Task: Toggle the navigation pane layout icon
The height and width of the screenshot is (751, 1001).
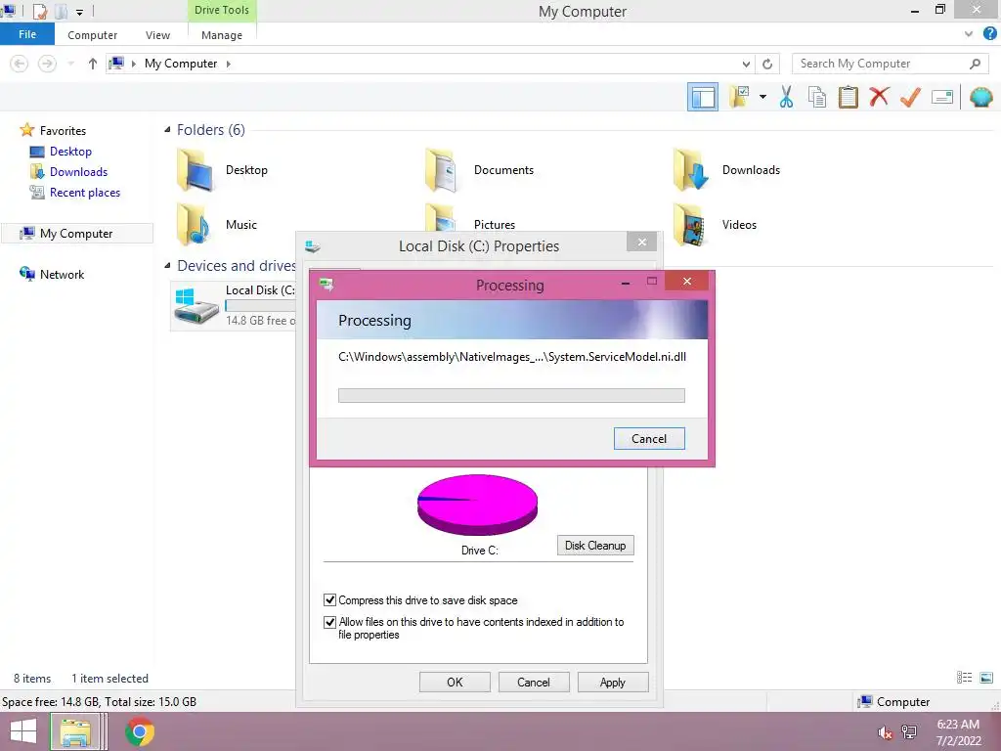Action: [x=702, y=97]
